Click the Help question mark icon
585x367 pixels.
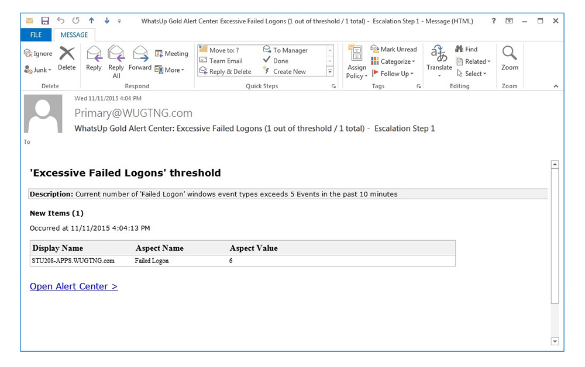pos(494,21)
